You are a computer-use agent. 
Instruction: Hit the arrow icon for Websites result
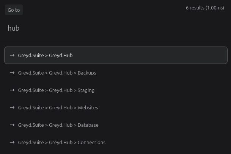click(x=12, y=107)
